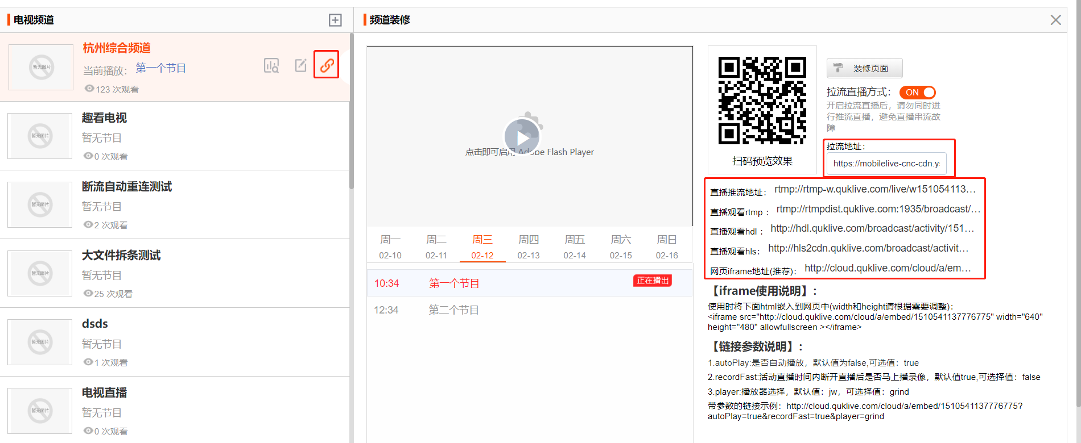Viewport: 1081px width, 443px height.
Task: Click the 25 次观看 view count
Action: pos(108,294)
